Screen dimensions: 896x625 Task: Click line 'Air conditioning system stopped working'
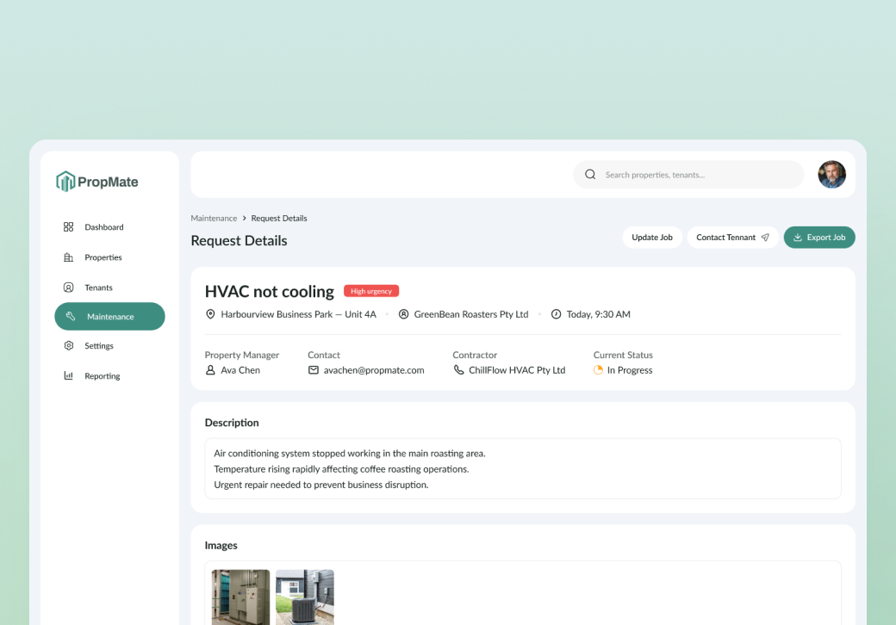(350, 454)
